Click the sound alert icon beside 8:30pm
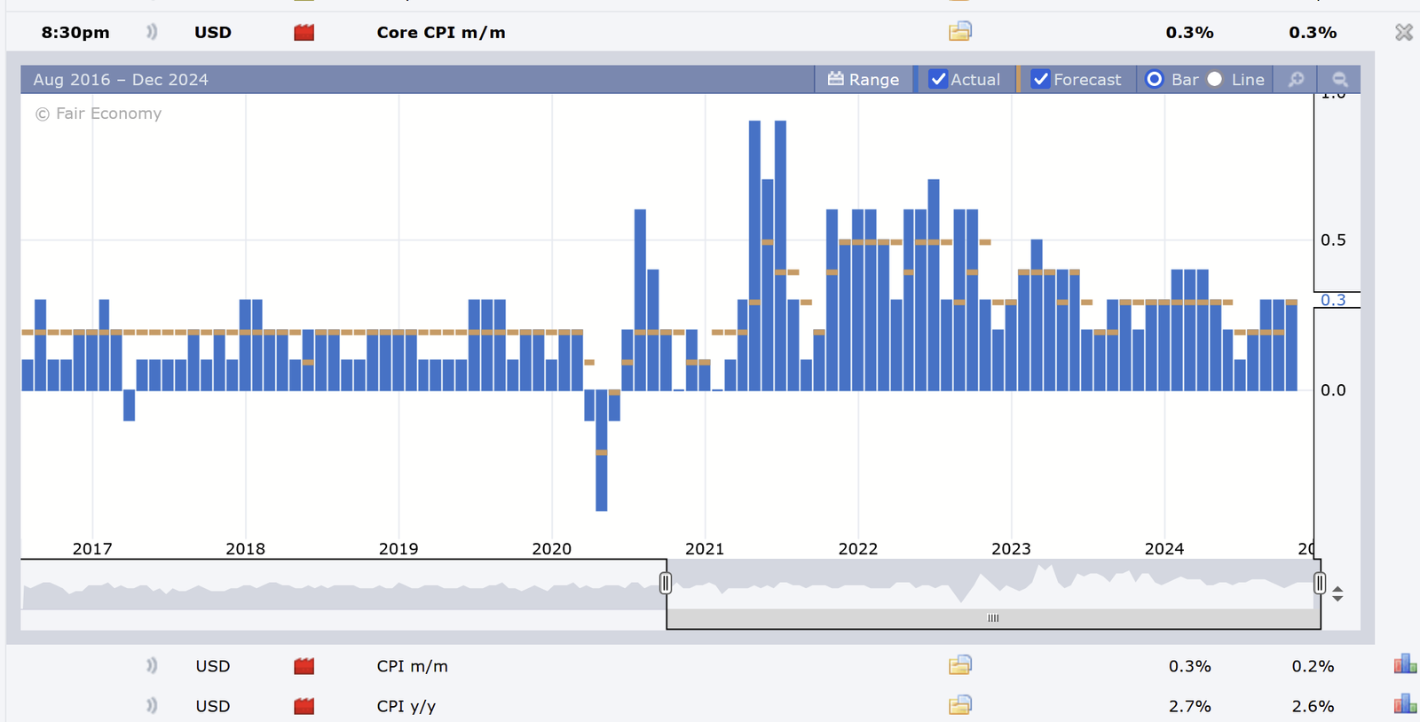The width and height of the screenshot is (1420, 722). coord(152,32)
